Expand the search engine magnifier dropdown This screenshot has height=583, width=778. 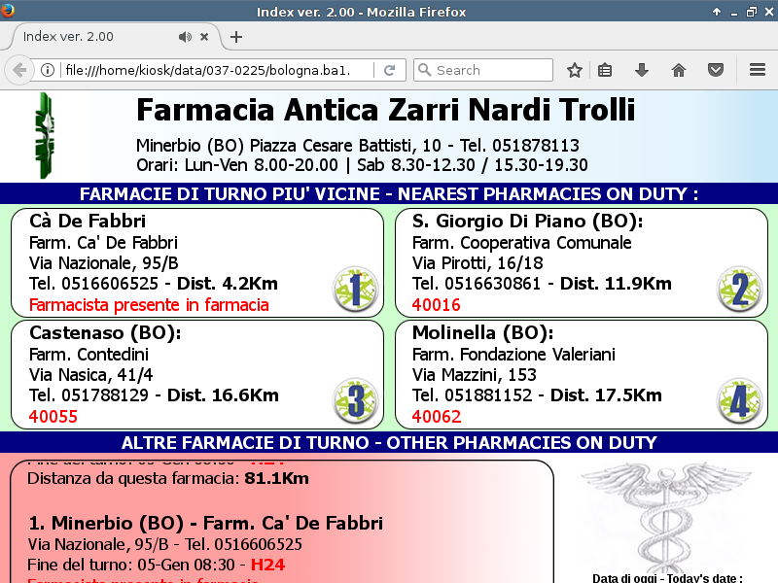(424, 70)
